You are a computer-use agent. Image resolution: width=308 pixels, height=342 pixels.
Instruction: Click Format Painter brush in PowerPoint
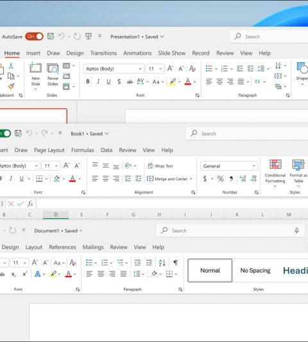pyautogui.click(x=11, y=87)
